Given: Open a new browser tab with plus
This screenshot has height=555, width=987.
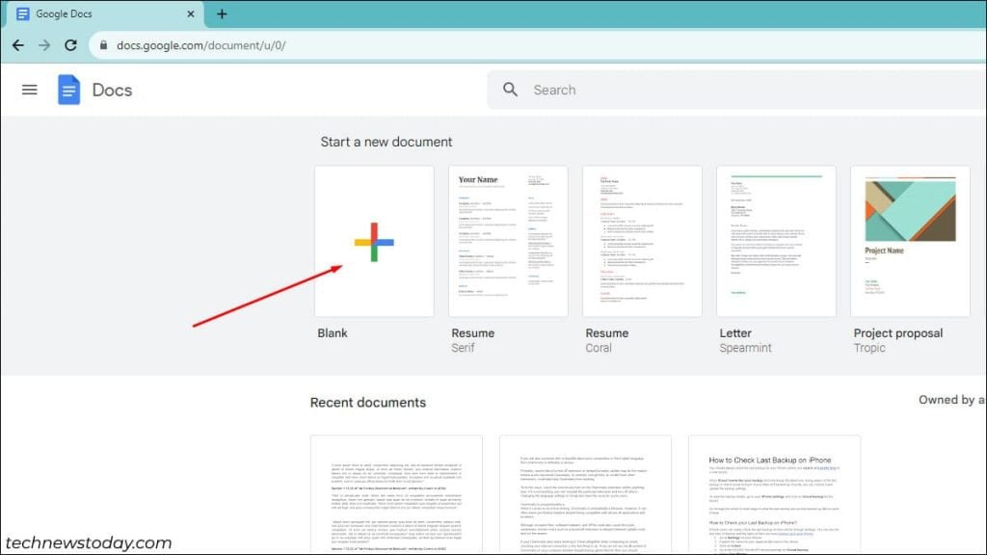Looking at the screenshot, I should click(x=222, y=13).
